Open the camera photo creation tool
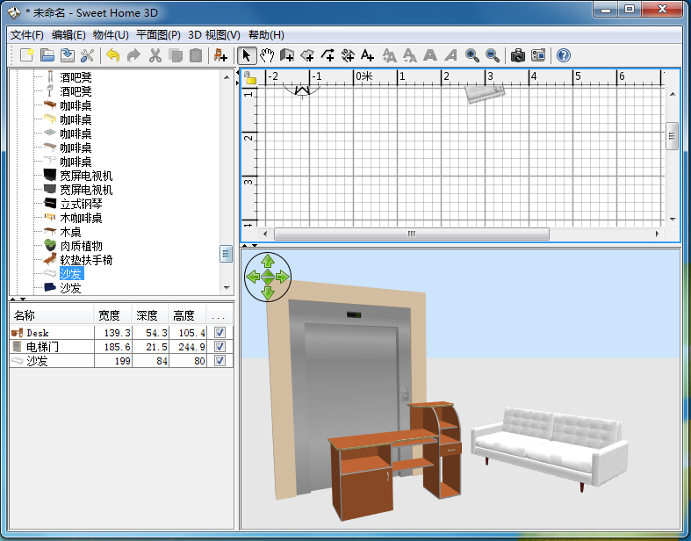Viewport: 691px width, 541px height. [x=518, y=55]
